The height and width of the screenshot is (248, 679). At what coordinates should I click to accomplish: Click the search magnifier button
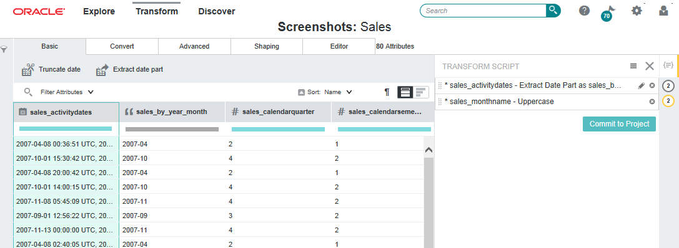point(553,11)
